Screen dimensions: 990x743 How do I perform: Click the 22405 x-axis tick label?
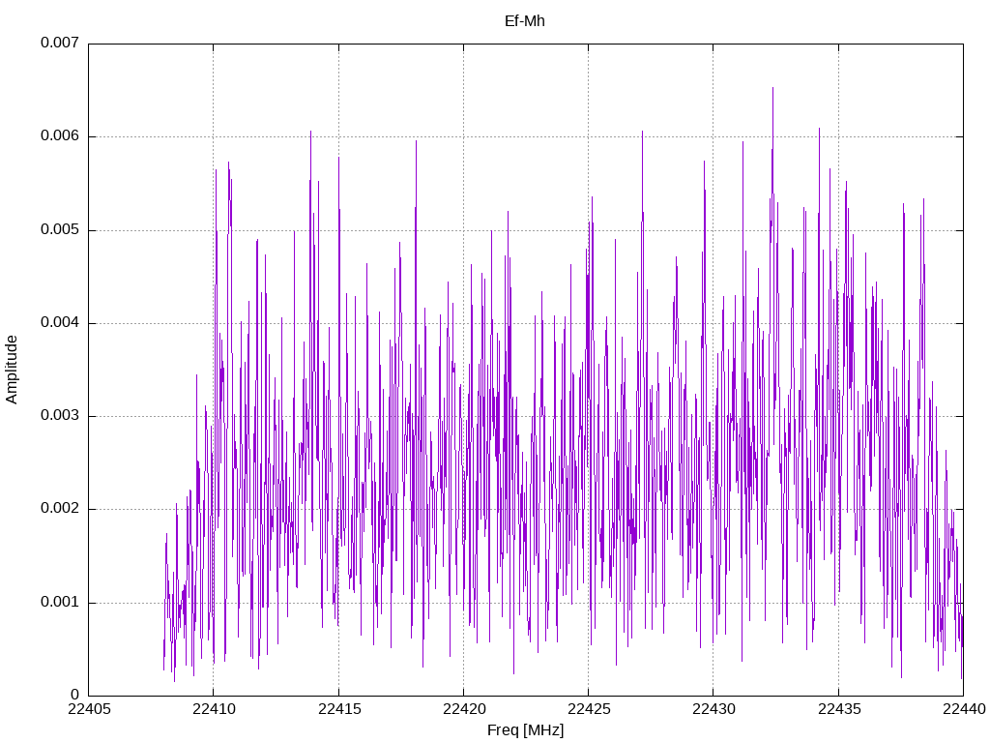tap(89, 709)
